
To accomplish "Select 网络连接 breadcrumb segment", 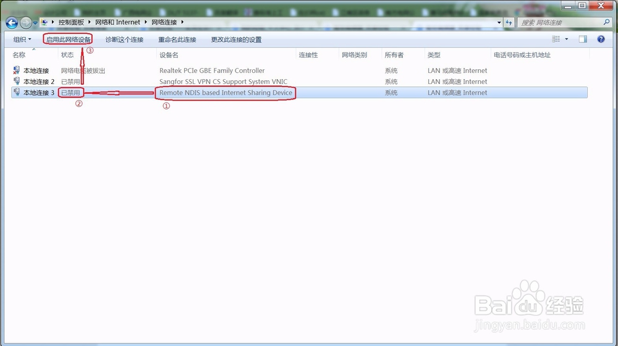I will pyautogui.click(x=164, y=22).
